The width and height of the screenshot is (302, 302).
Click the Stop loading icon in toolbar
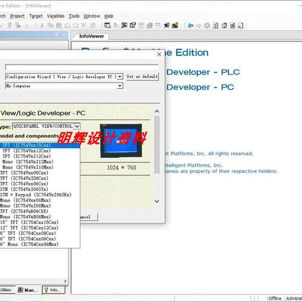point(207,25)
